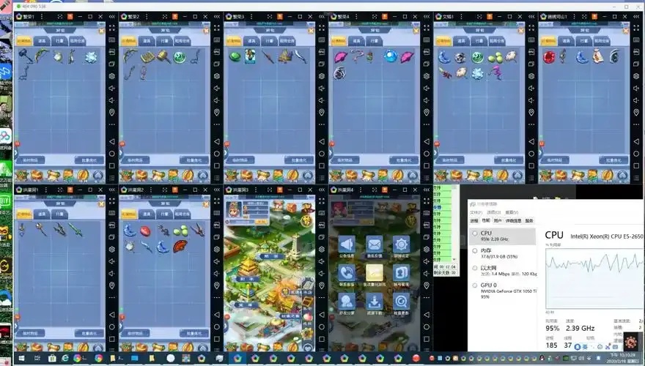Viewport: 645px width, 366px height.
Task: Open keyboard mapping in 繁荣1 emulator sidebar
Action: (x=112, y=40)
